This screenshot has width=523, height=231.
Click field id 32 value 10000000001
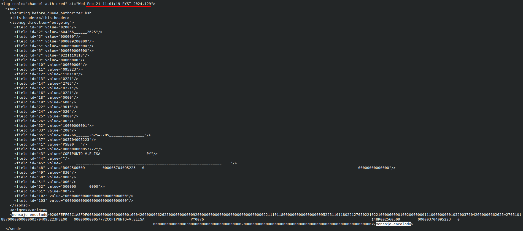(54, 126)
